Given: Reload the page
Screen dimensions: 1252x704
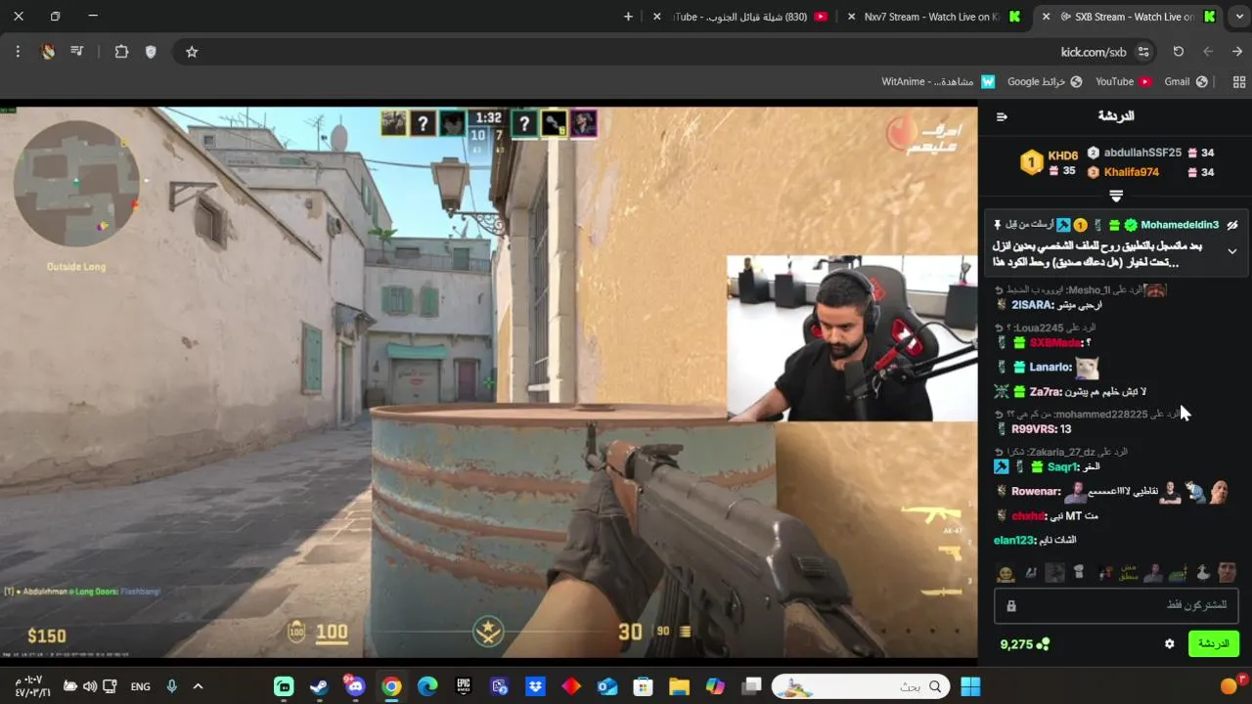Looking at the screenshot, I should point(1179,52).
